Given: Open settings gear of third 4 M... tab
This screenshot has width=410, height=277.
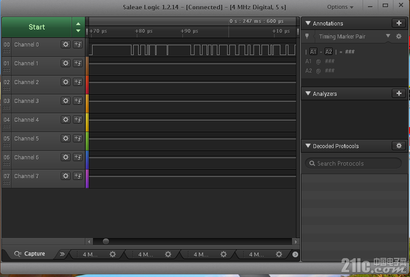Looking at the screenshot, I should (x=224, y=254).
